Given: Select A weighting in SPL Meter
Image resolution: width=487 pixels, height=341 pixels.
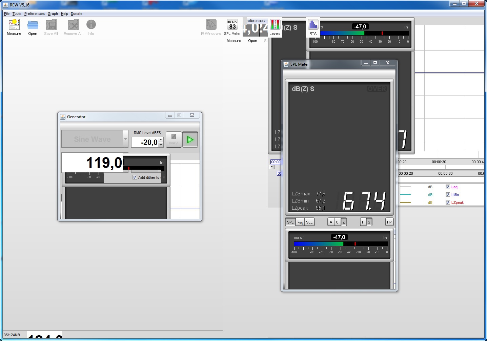Looking at the screenshot, I should tap(331, 222).
